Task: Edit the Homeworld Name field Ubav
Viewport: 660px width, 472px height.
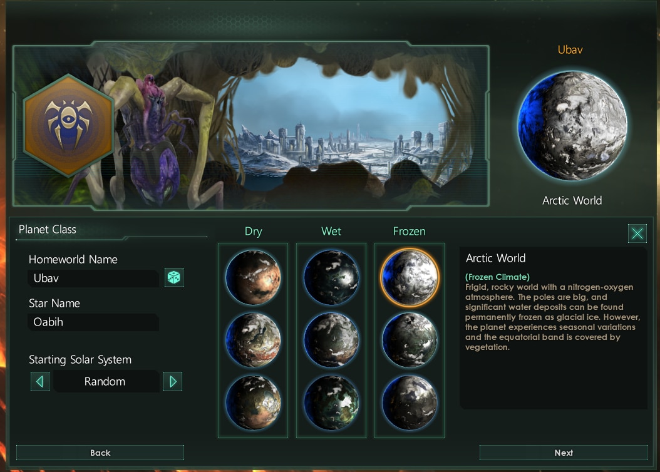Action: click(93, 278)
